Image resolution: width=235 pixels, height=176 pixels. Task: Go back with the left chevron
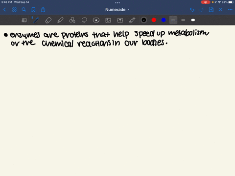pos(4,10)
